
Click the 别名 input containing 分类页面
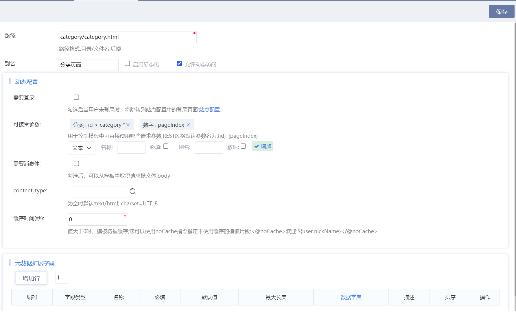click(x=89, y=65)
